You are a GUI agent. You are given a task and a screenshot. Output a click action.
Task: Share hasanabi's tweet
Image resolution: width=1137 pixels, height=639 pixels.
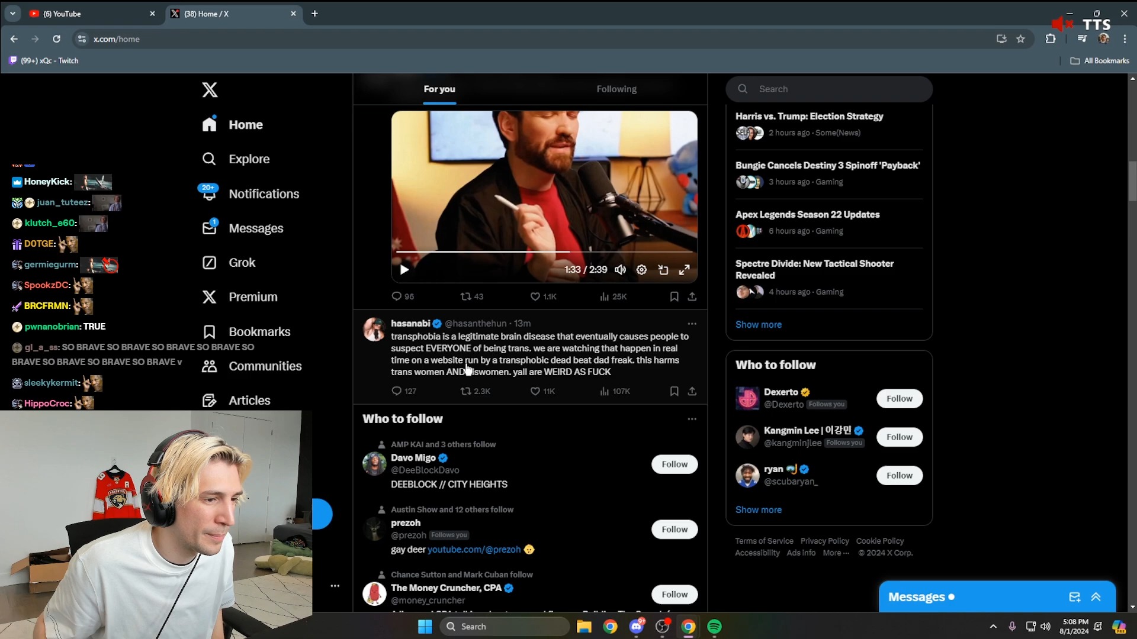pyautogui.click(x=692, y=391)
